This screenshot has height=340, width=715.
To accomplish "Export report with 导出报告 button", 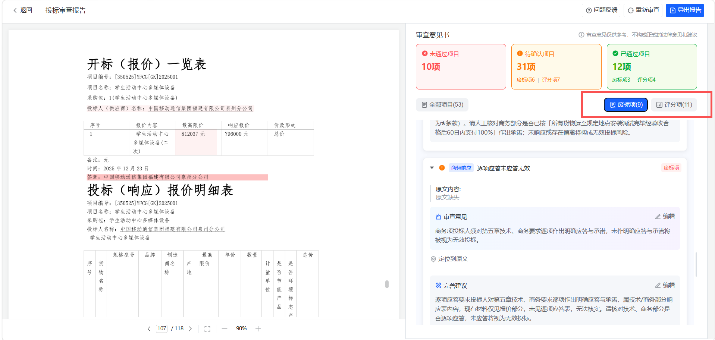I will tap(685, 10).
